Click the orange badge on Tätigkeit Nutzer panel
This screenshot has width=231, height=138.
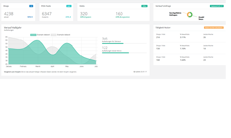[x=214, y=27]
